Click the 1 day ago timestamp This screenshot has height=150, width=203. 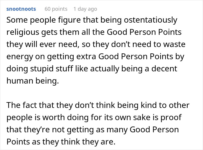tap(85, 9)
